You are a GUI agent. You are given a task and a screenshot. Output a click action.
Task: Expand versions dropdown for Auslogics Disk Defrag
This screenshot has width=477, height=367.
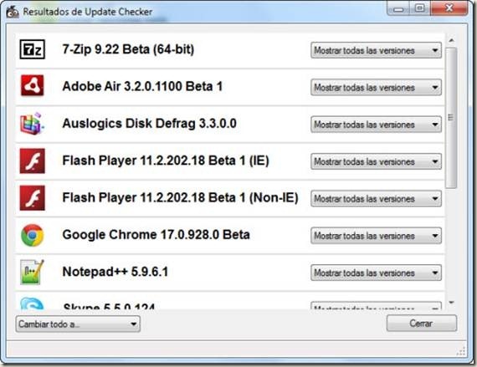tap(376, 125)
